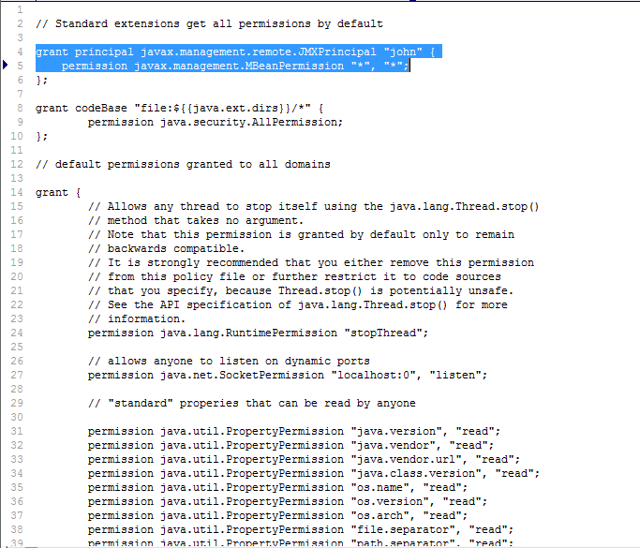Click the comment "// It is strongly recommended" line
Image resolution: width=640 pixels, height=548 pixels.
[x=310, y=262]
